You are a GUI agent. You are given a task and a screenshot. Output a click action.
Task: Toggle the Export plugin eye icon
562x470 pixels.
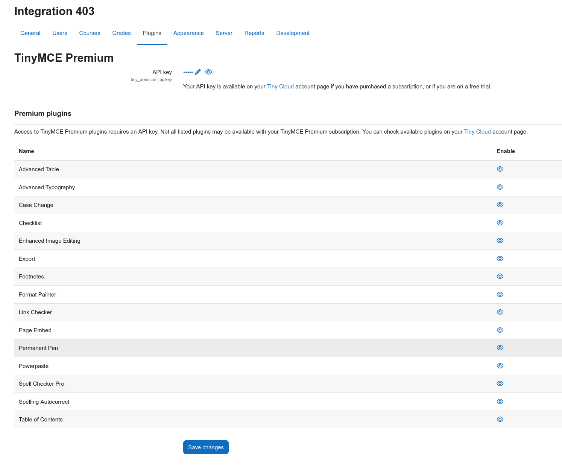(500, 259)
